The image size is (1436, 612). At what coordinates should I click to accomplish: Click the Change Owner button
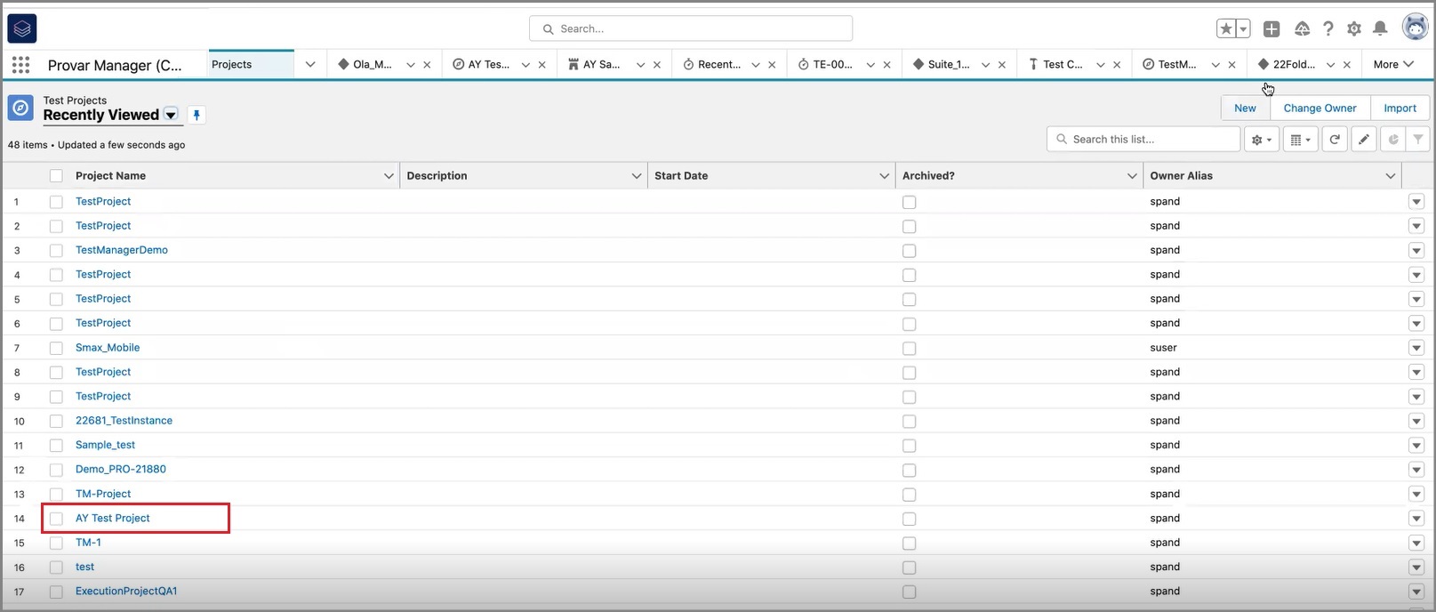pyautogui.click(x=1320, y=109)
